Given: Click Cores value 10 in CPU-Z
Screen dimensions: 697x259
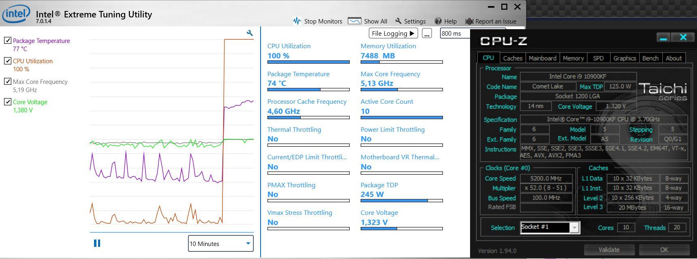Looking at the screenshot, I should [x=626, y=227].
